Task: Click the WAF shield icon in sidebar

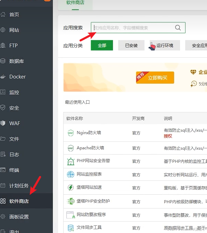Action: tap(3, 123)
